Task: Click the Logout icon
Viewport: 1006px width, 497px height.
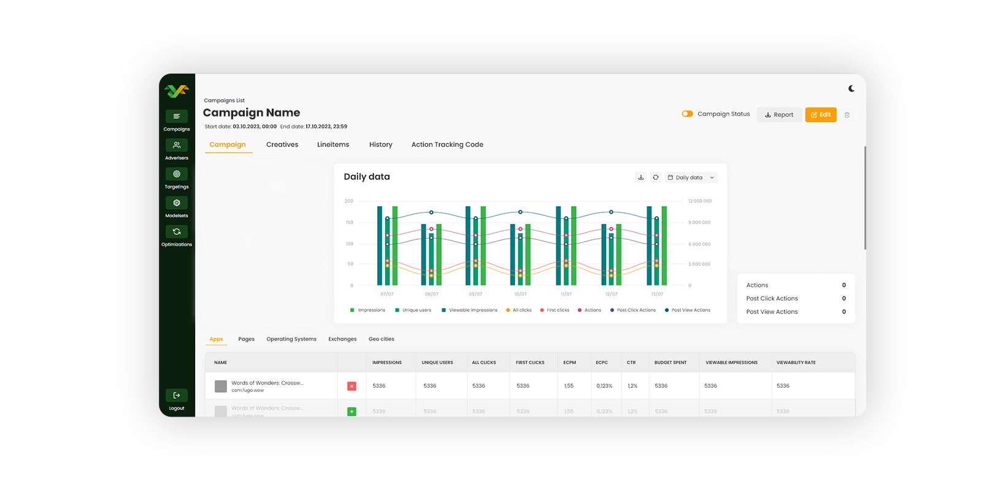Action: tap(177, 396)
